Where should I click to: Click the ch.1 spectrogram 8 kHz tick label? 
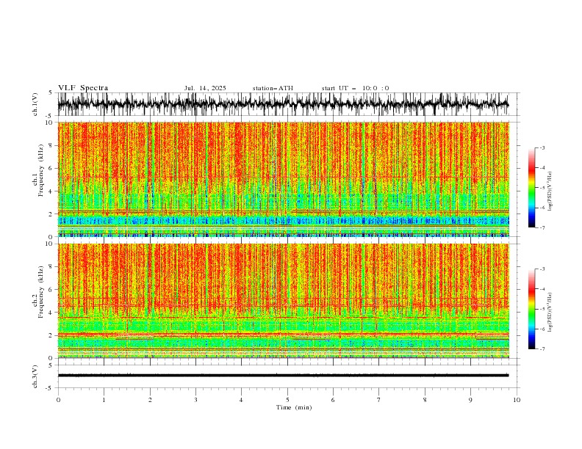[x=51, y=145]
